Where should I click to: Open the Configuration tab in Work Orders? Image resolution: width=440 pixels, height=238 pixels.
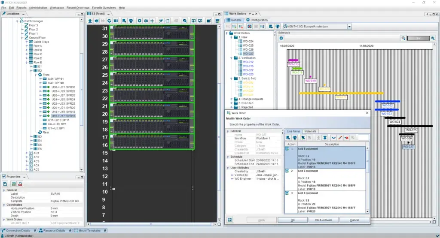[257, 20]
